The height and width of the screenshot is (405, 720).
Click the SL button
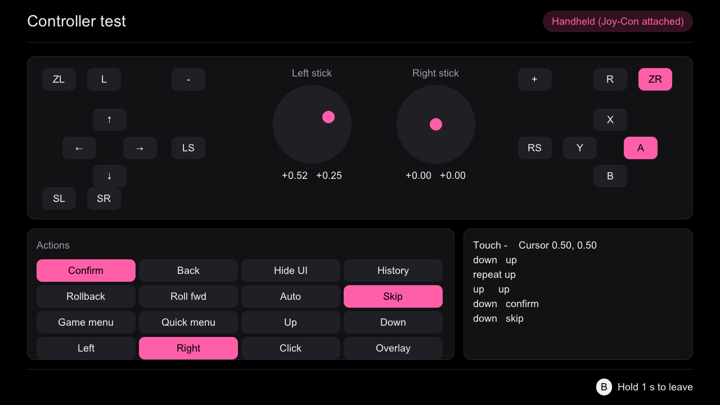59,199
